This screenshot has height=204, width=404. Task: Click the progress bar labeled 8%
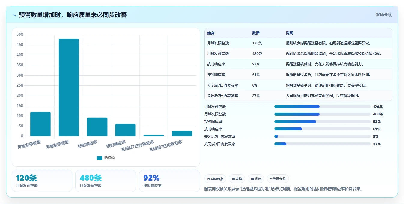point(322,136)
